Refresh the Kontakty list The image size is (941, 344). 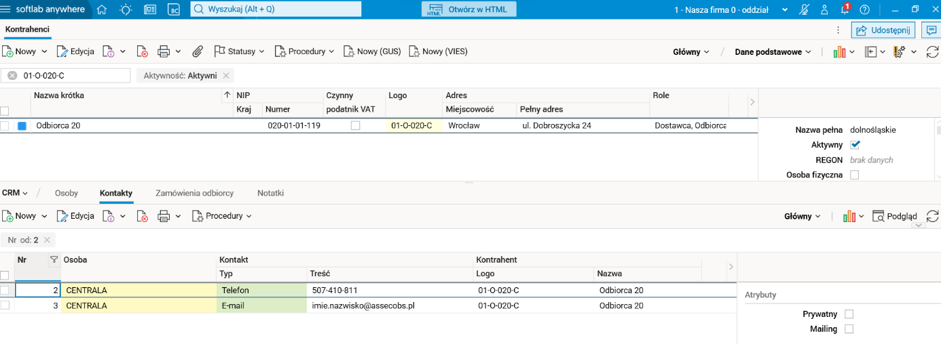point(933,216)
